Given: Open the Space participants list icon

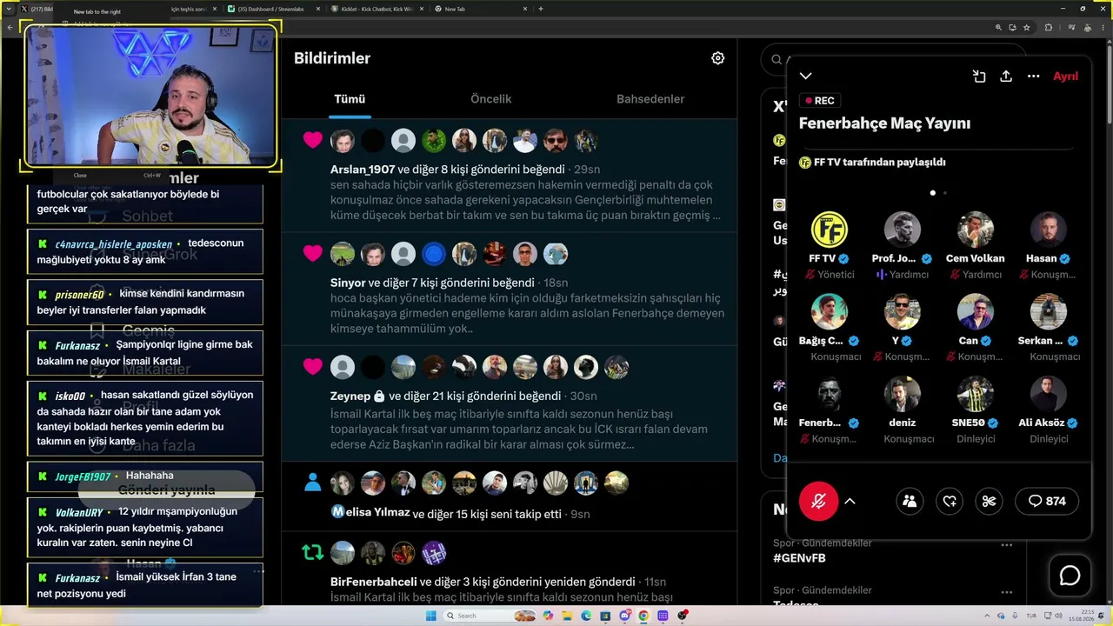Looking at the screenshot, I should (910, 501).
